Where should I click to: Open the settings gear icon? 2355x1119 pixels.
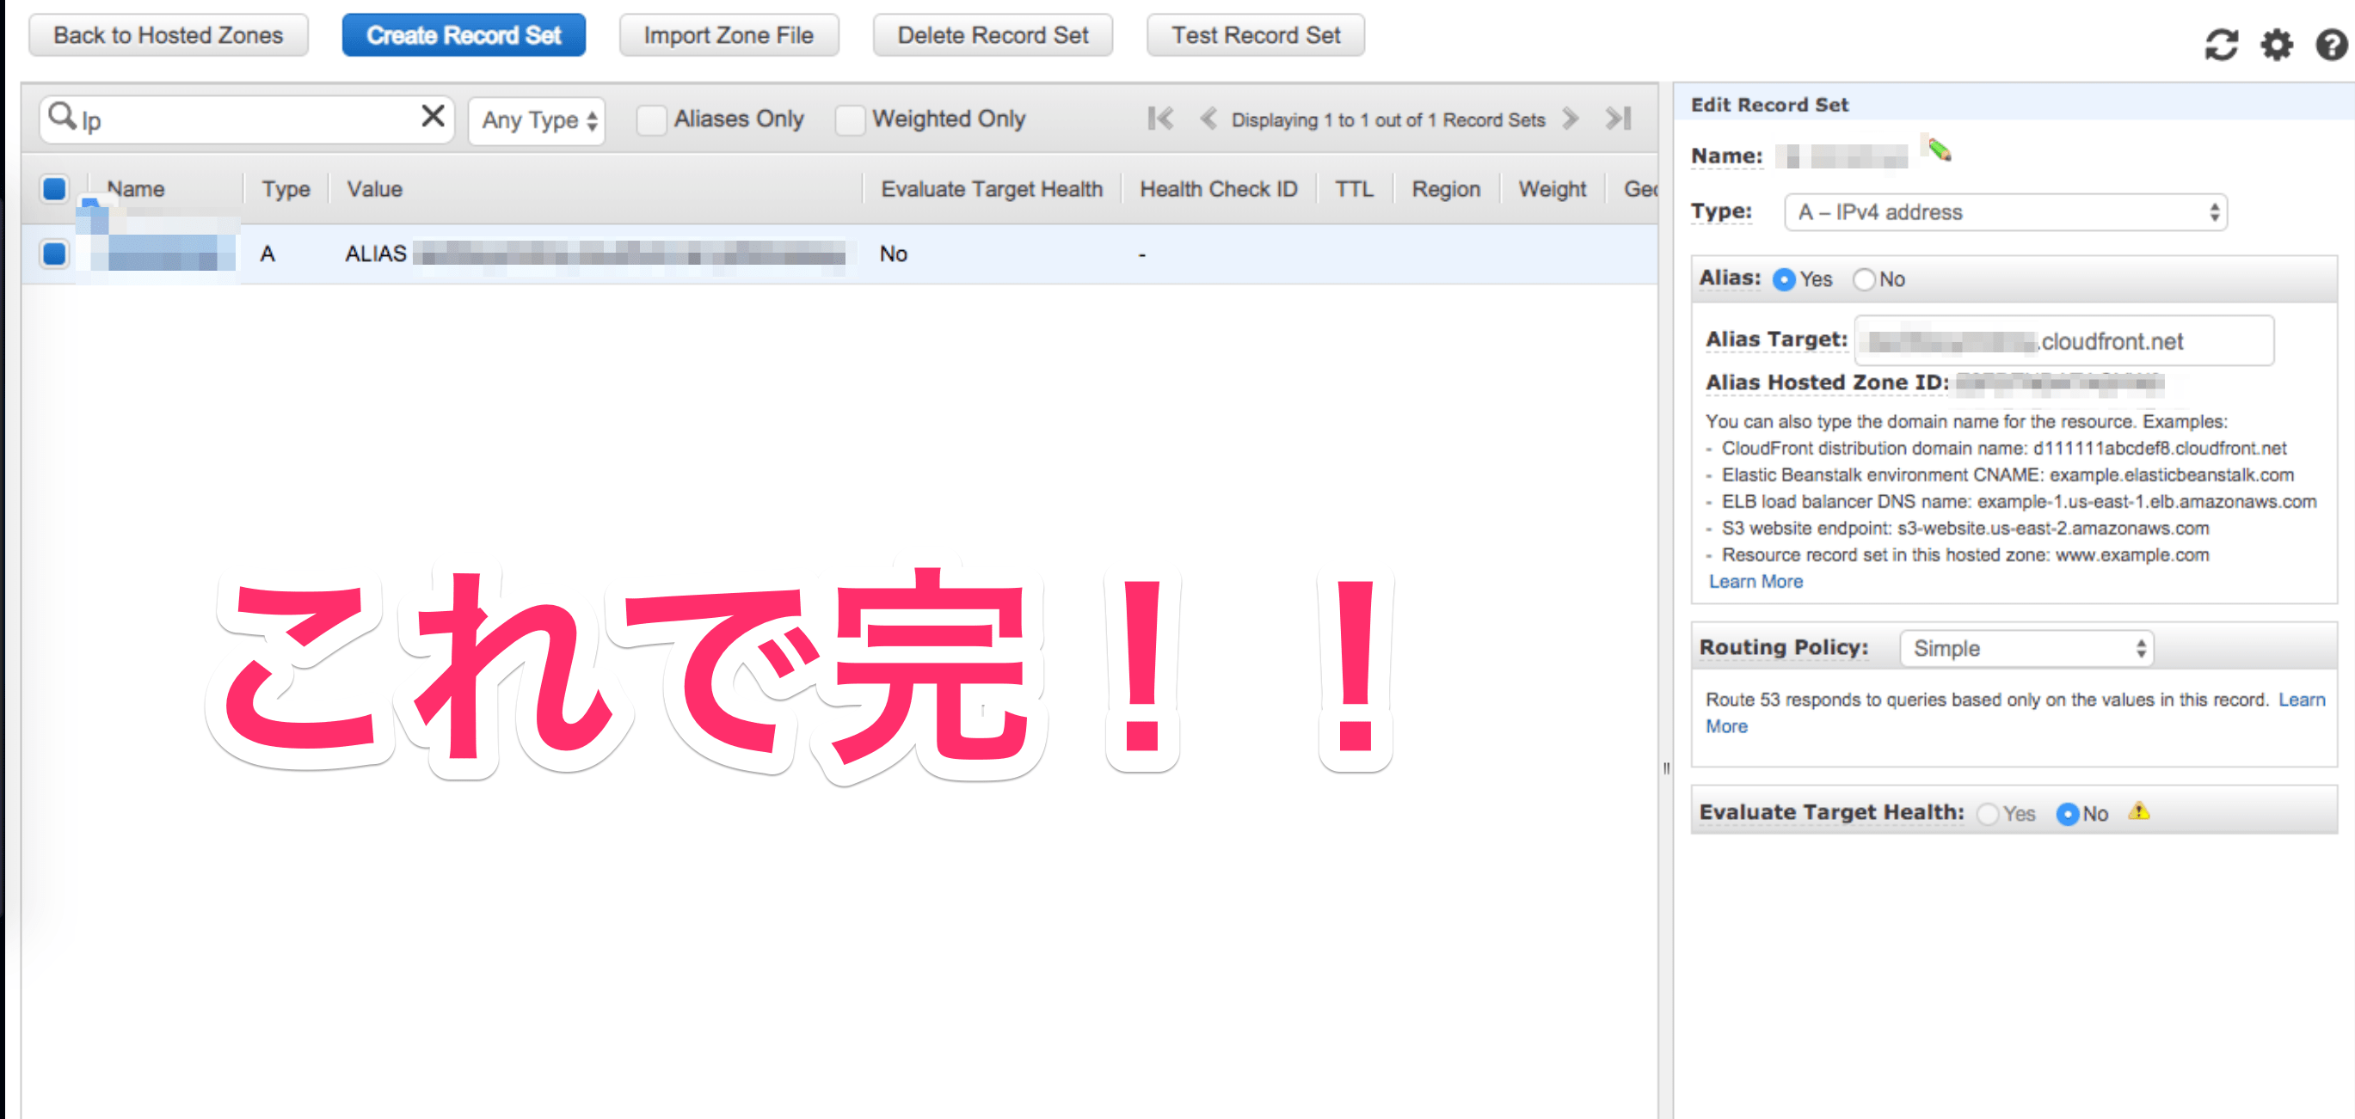tap(2277, 44)
